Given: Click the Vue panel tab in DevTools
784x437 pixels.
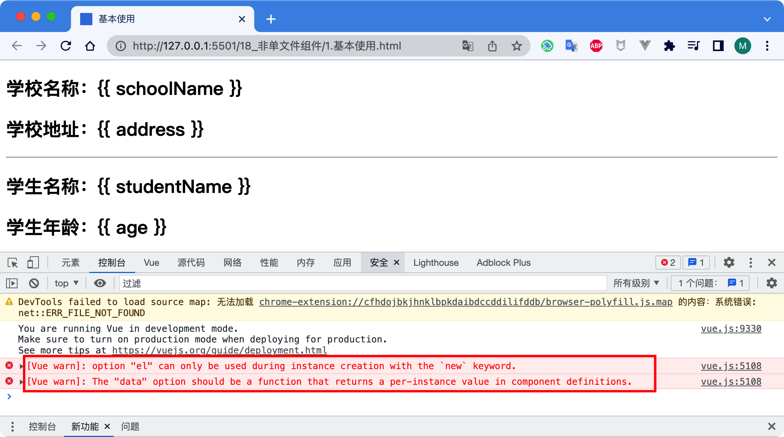Looking at the screenshot, I should (x=151, y=262).
